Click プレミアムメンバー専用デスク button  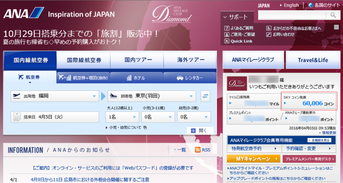(x=309, y=159)
